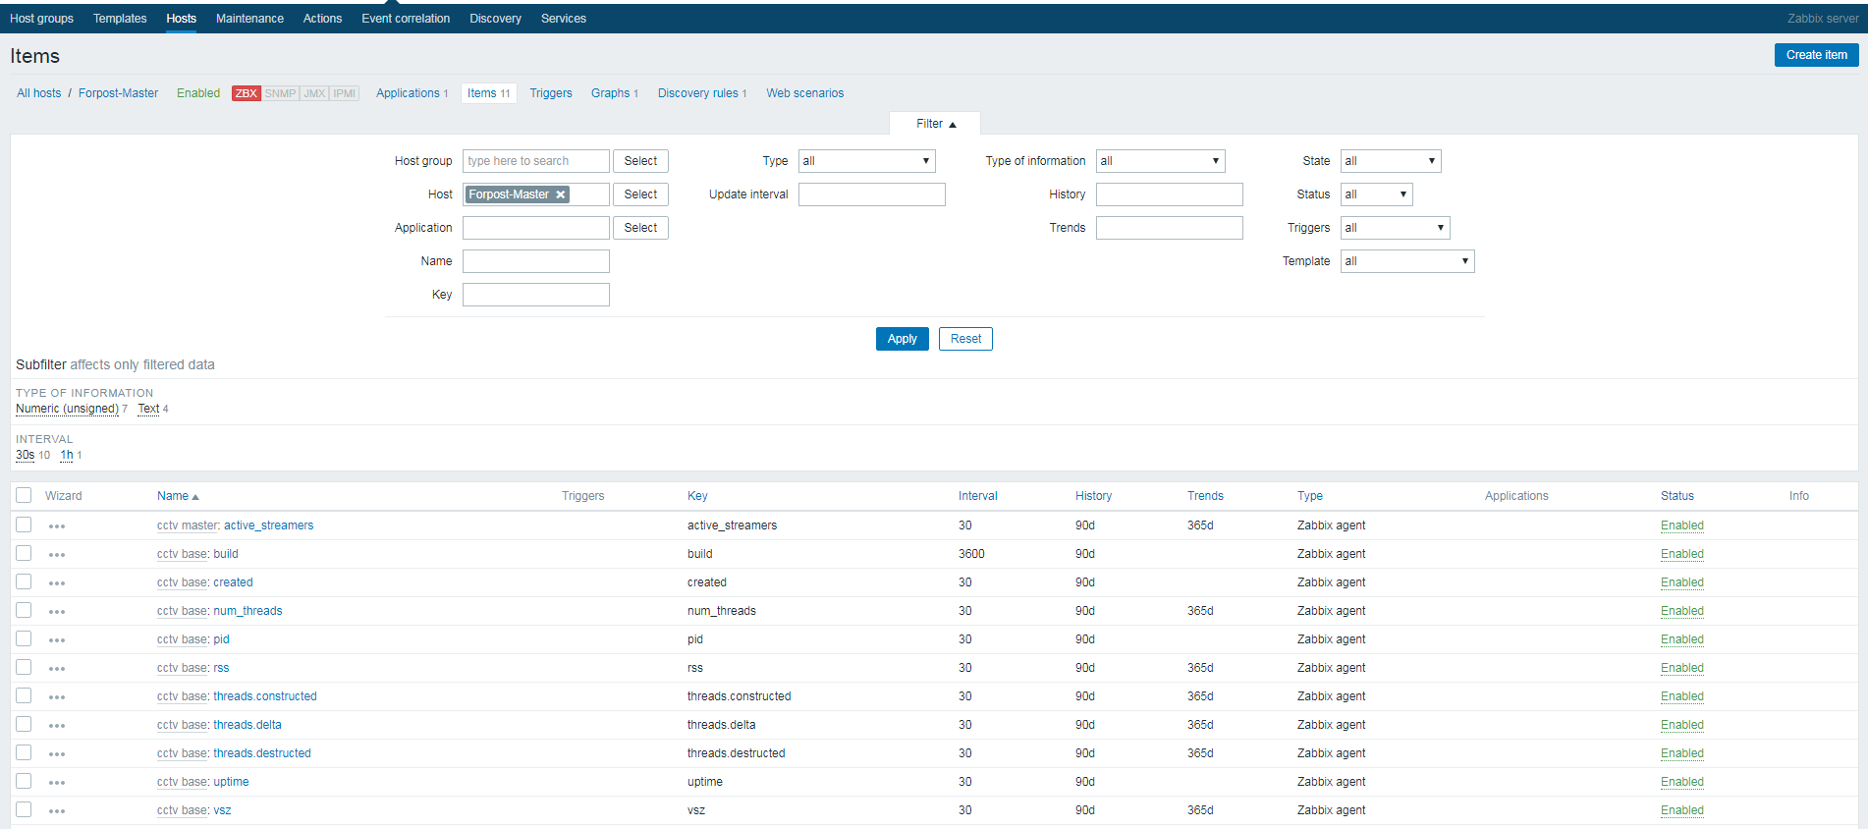Remove Forpost-Master tag from Host filter
Image resolution: width=1868 pixels, height=829 pixels.
pos(561,194)
